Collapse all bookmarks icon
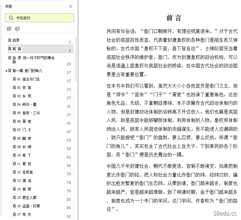 [x=17, y=29]
